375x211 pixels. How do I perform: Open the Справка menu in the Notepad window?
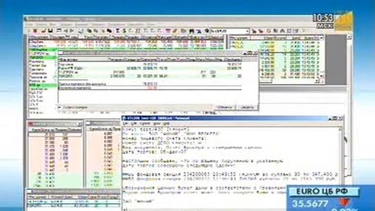(166, 124)
